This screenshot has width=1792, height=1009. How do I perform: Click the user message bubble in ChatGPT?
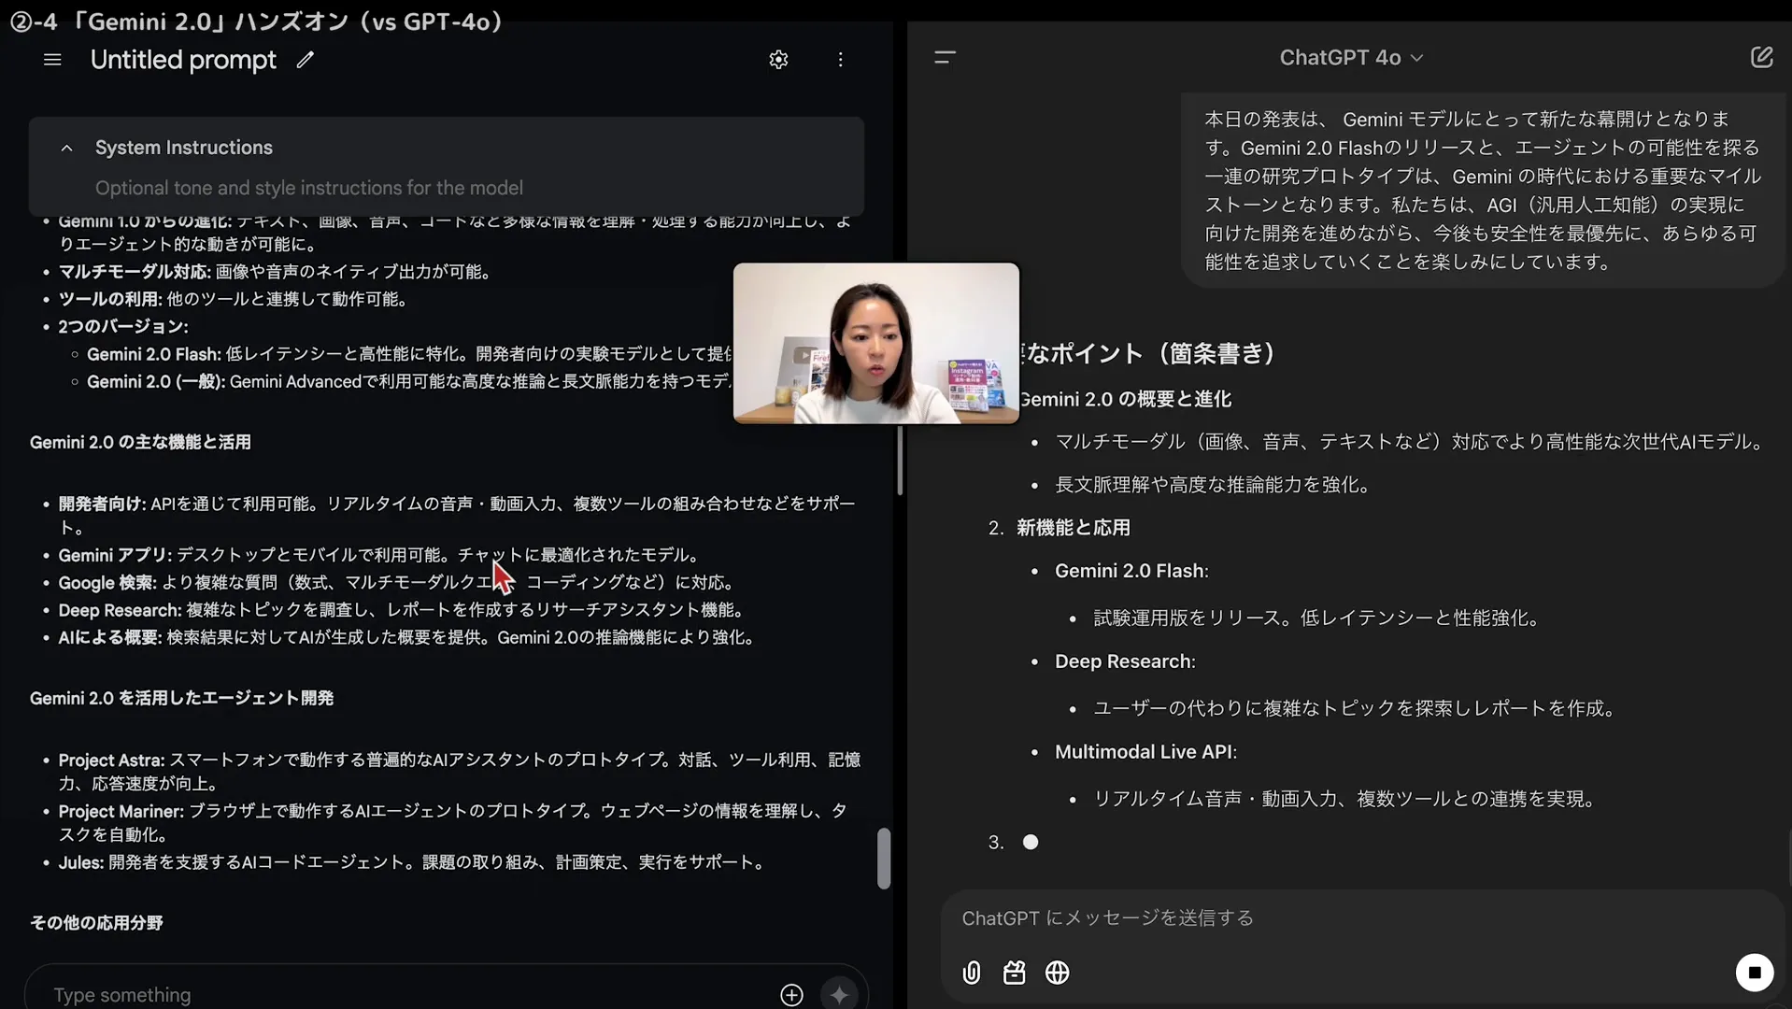point(1483,192)
